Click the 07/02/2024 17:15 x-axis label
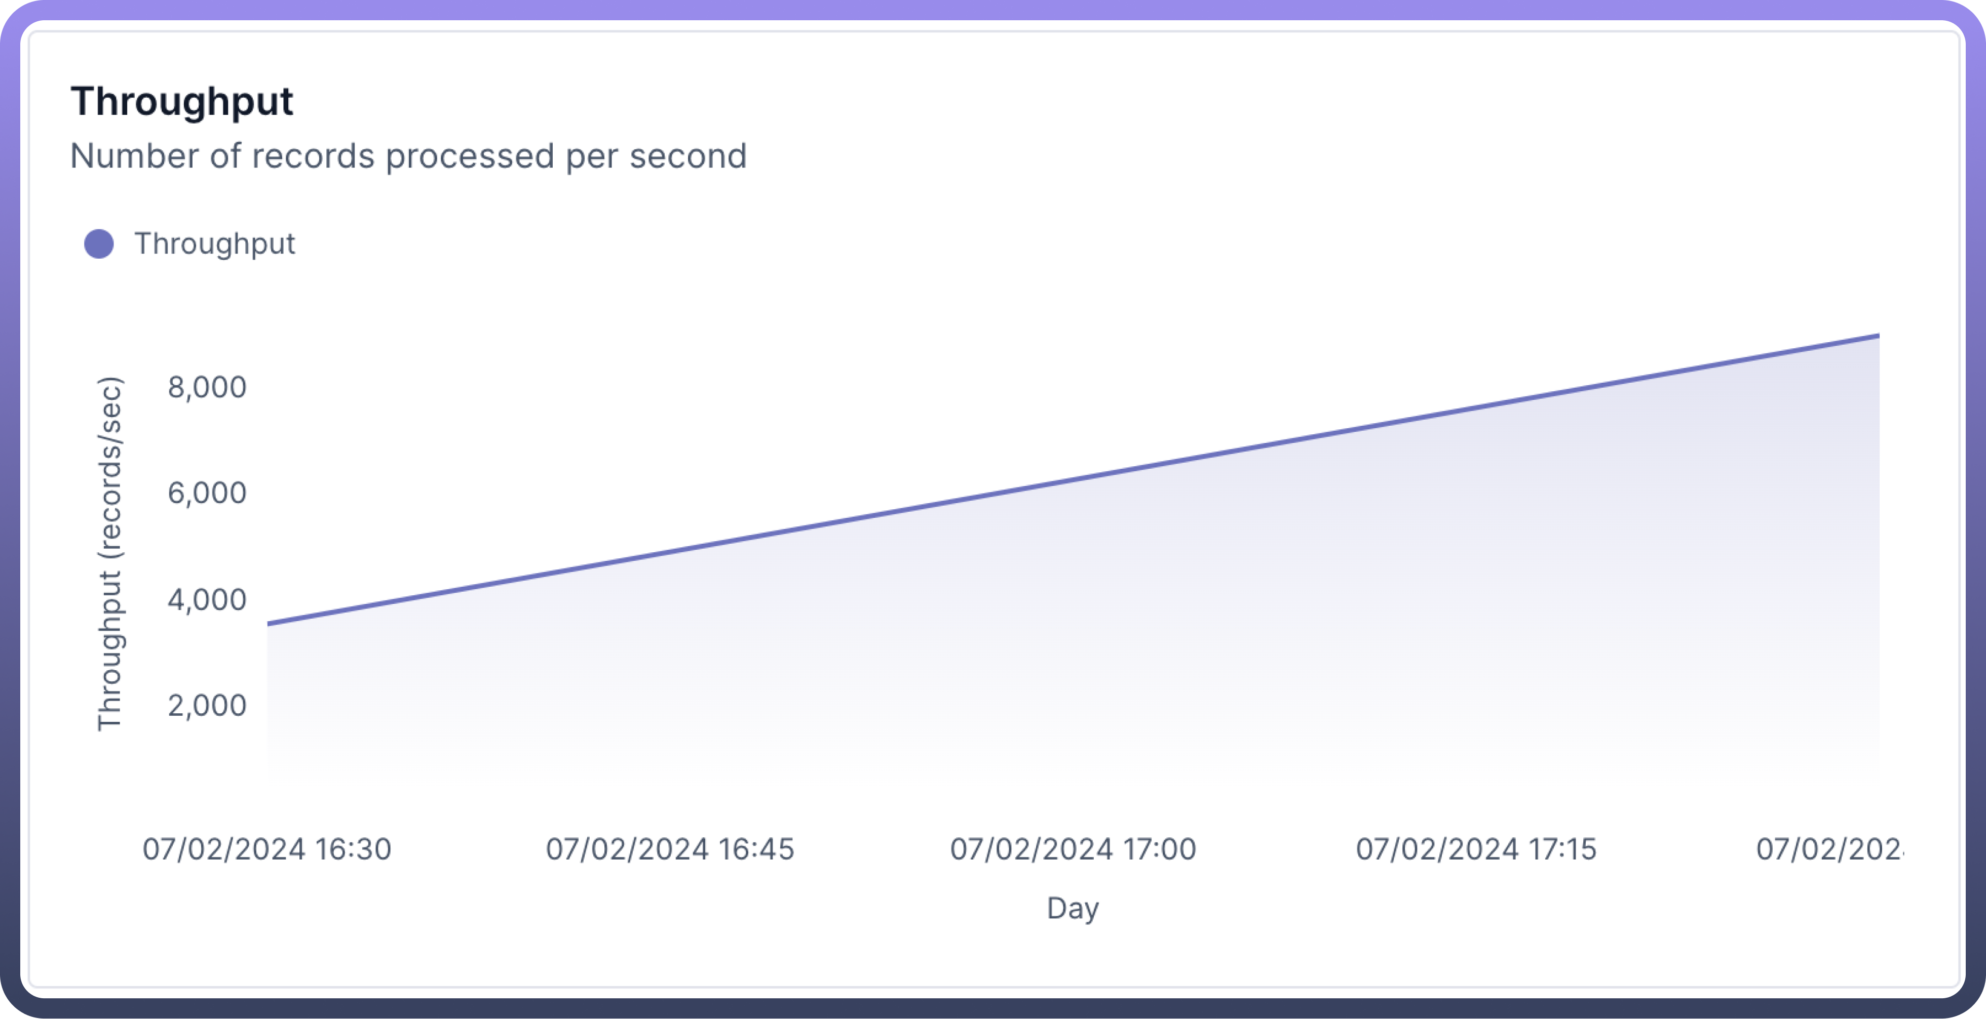1986x1019 pixels. point(1476,849)
